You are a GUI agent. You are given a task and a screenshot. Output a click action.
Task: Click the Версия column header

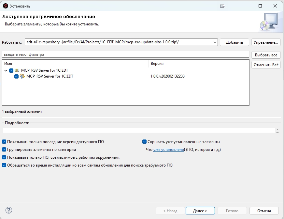(x=187, y=64)
